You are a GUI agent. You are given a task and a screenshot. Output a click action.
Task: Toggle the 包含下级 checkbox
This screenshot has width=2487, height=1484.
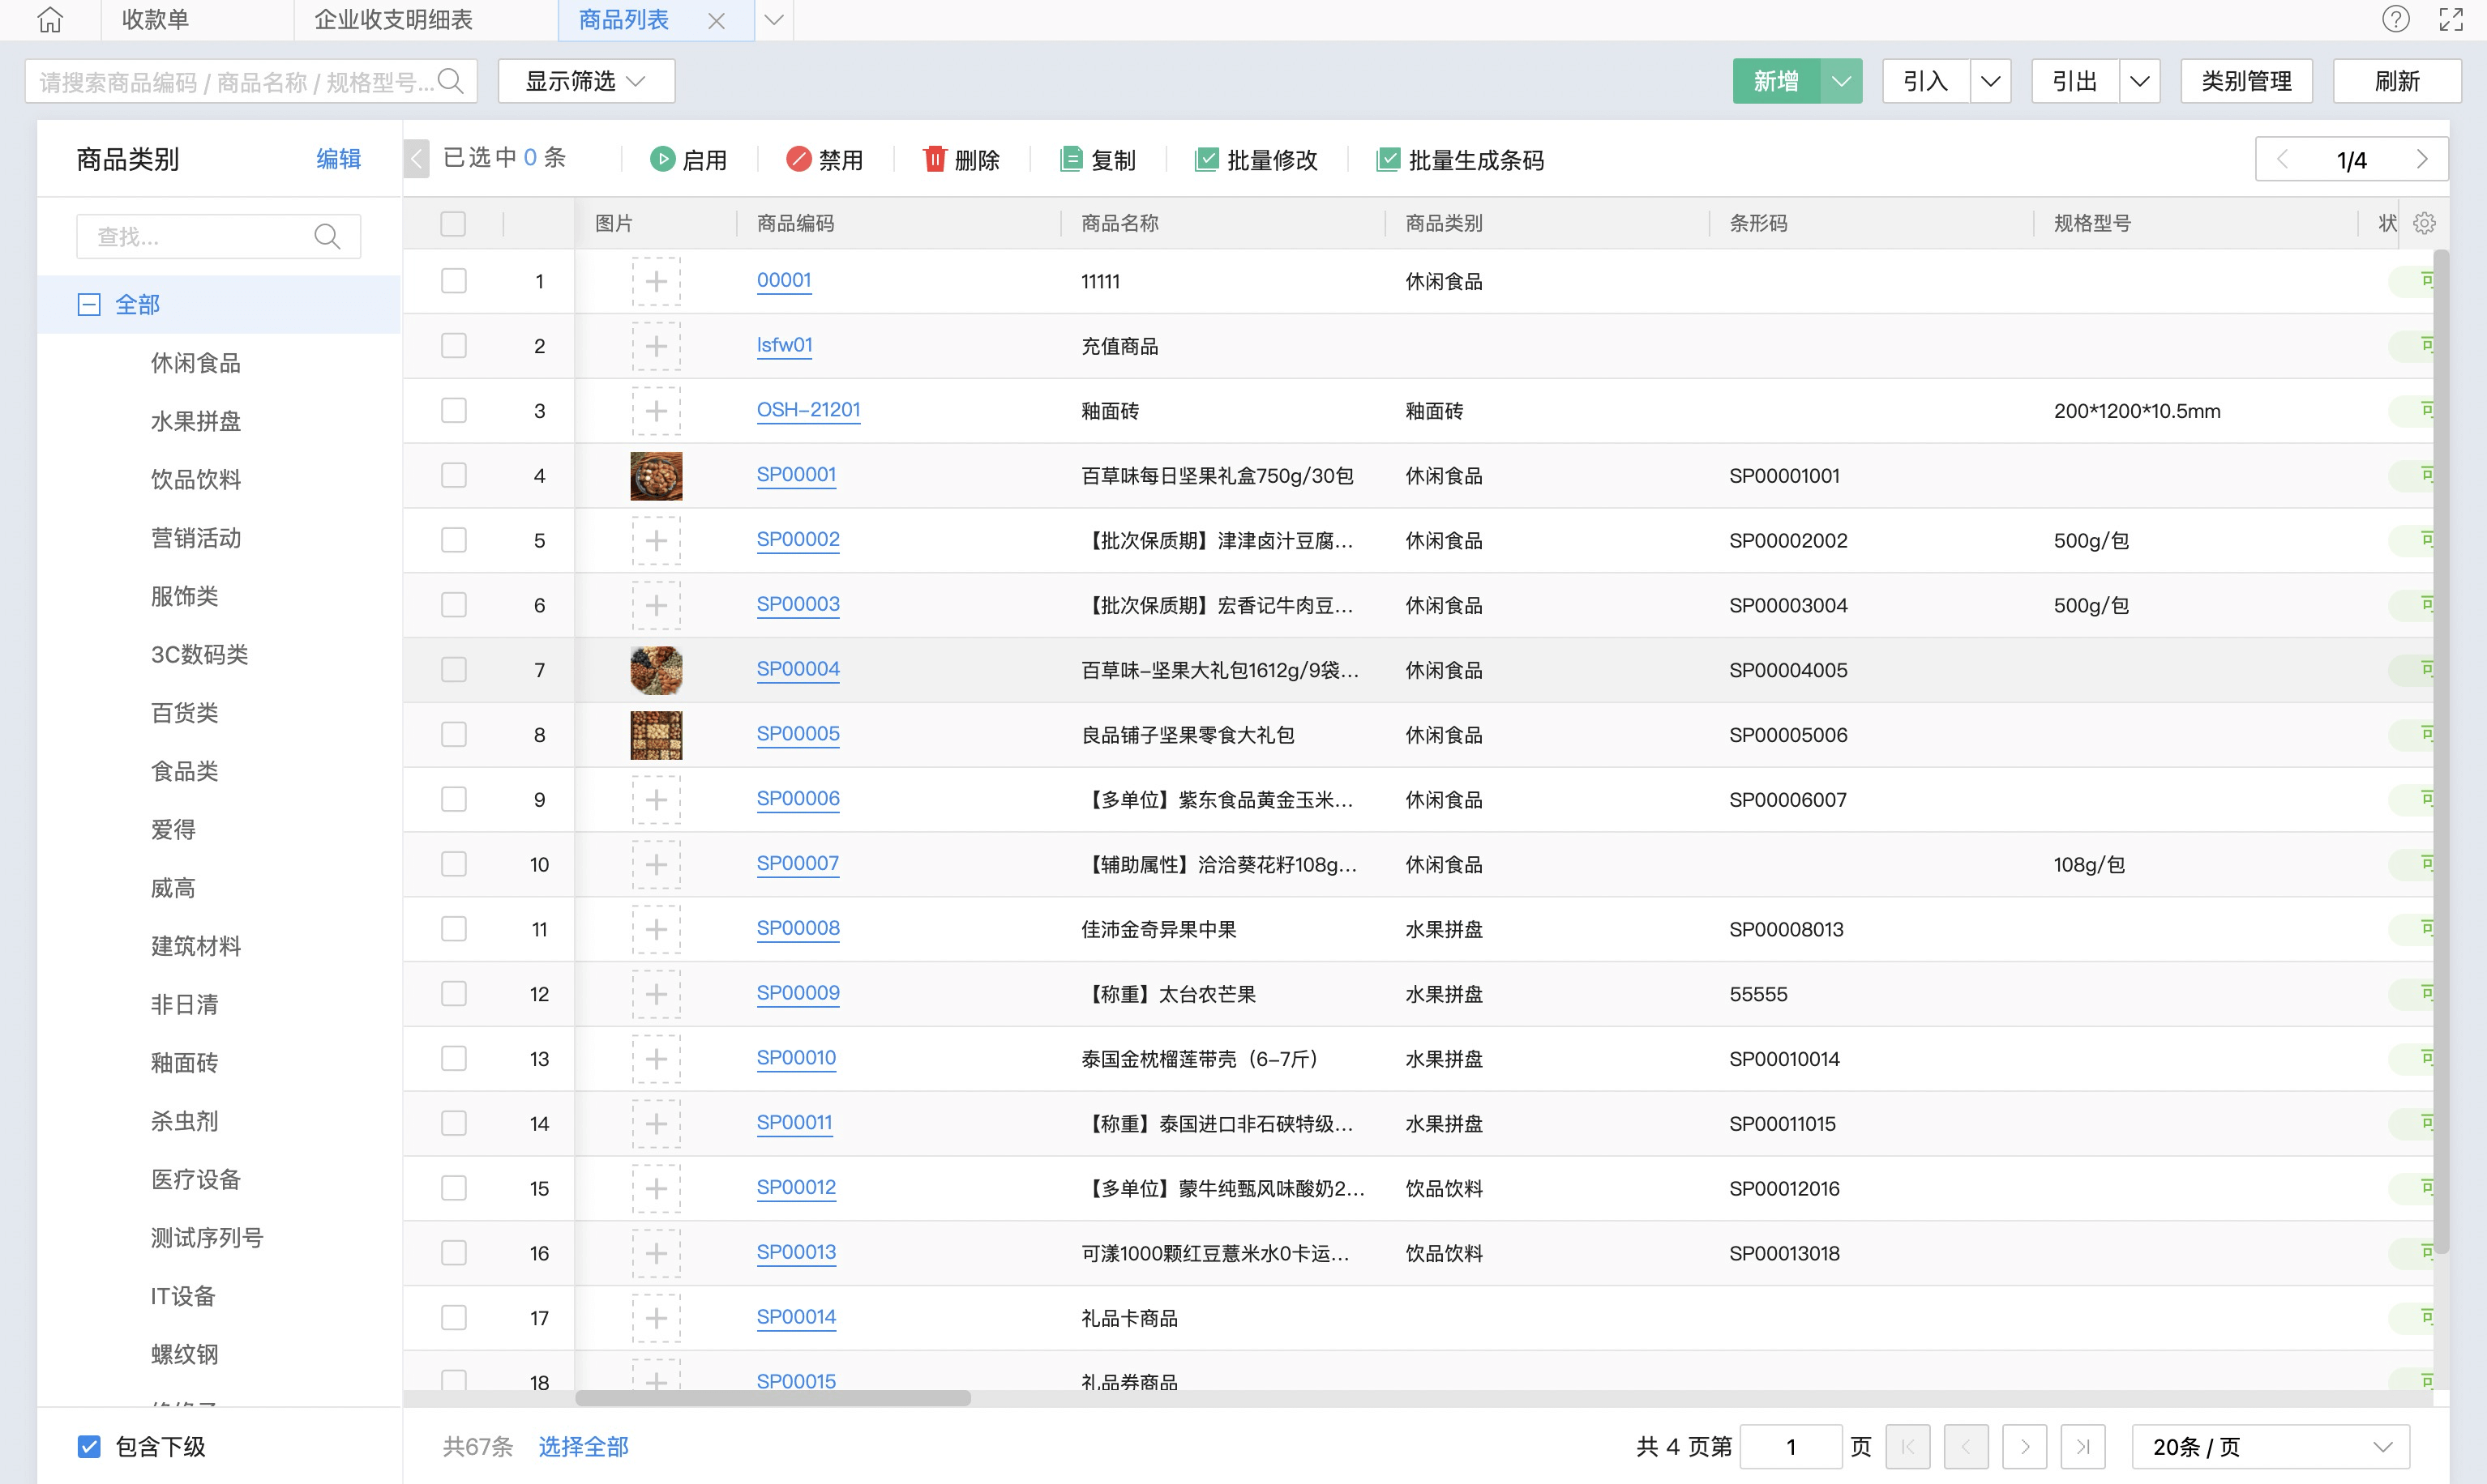tap(89, 1447)
